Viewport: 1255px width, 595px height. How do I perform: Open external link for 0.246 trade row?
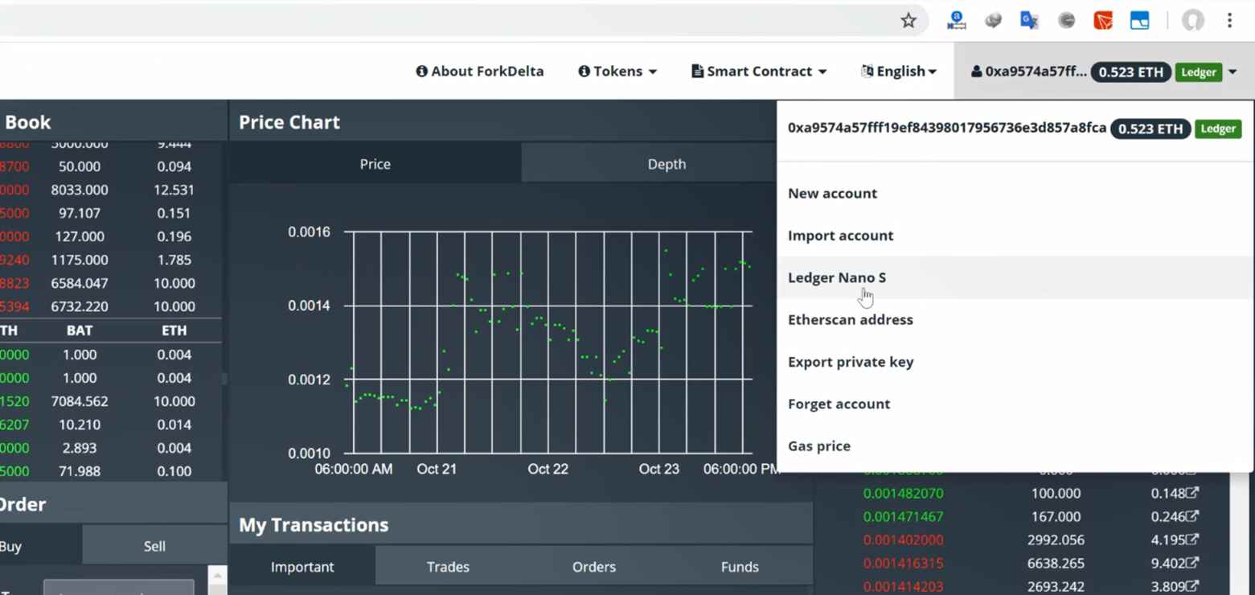[x=1192, y=516]
